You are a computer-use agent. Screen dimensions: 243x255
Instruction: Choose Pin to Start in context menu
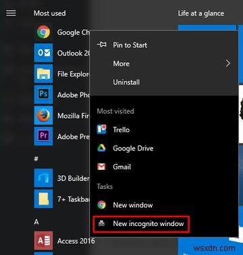[164, 45]
